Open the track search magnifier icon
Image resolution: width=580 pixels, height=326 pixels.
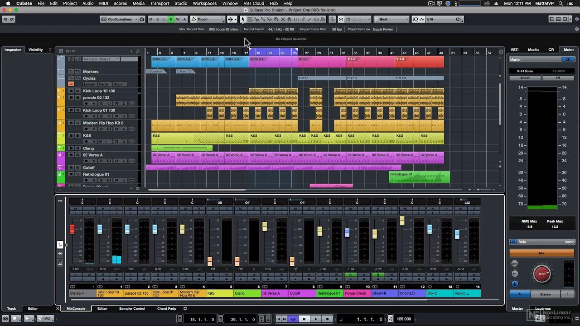(x=138, y=51)
